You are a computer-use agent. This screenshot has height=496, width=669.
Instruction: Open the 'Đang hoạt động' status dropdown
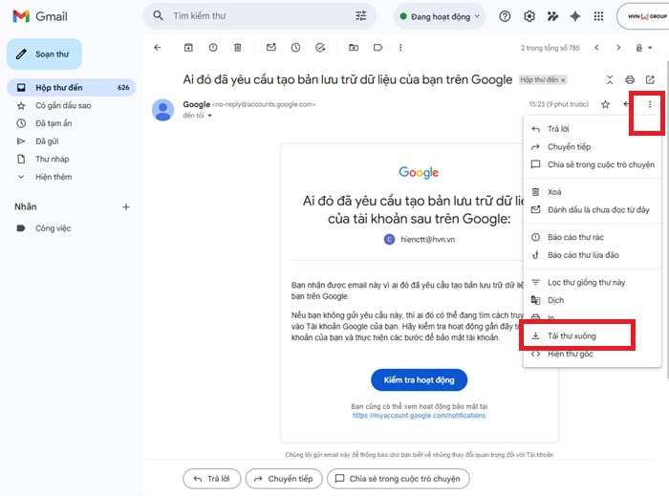coord(441,16)
